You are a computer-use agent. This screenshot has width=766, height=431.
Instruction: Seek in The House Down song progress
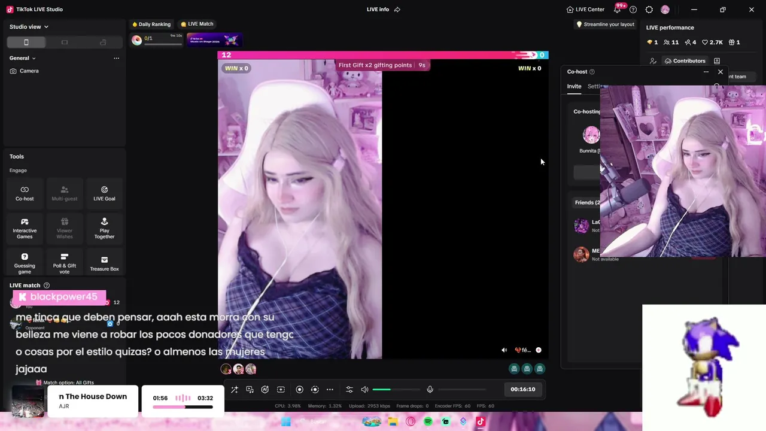[x=183, y=407]
